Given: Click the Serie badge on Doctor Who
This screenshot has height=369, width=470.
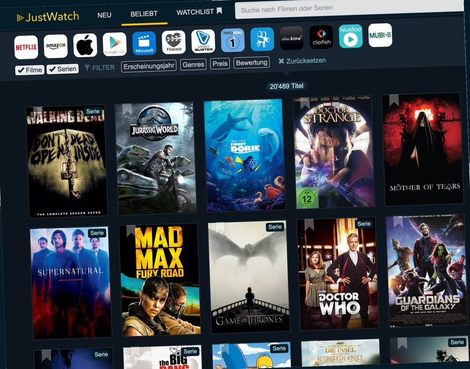Looking at the screenshot, I should pyautogui.click(x=364, y=224).
